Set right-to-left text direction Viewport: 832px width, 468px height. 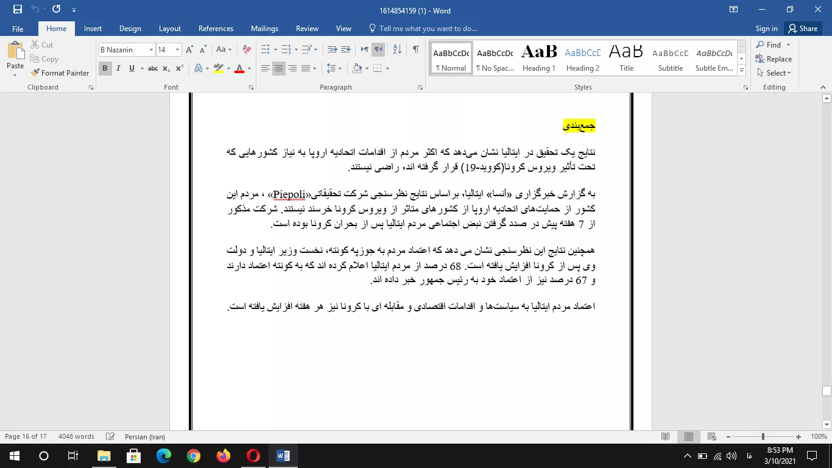(x=378, y=49)
